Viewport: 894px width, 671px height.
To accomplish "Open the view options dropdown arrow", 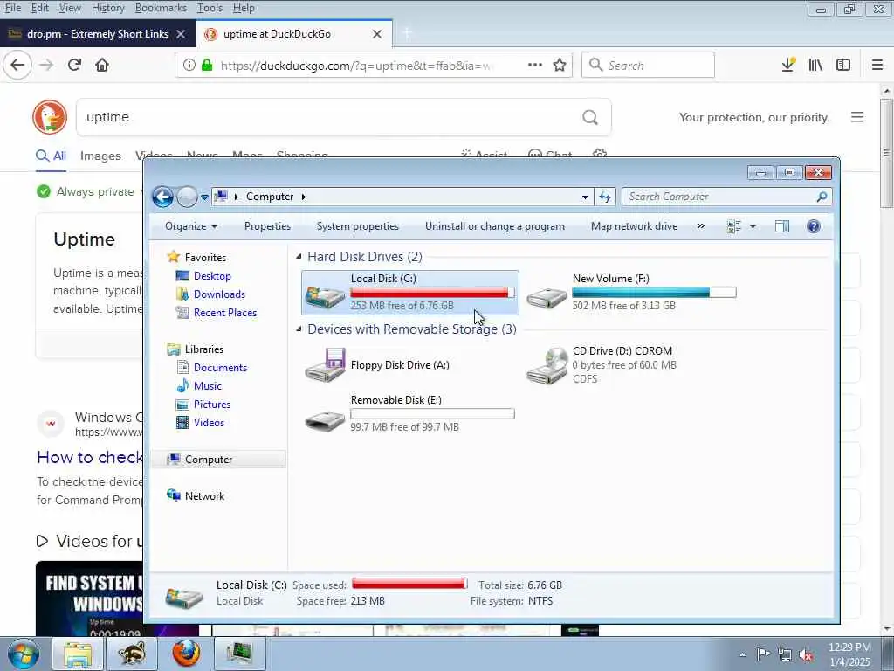I will pos(753,226).
